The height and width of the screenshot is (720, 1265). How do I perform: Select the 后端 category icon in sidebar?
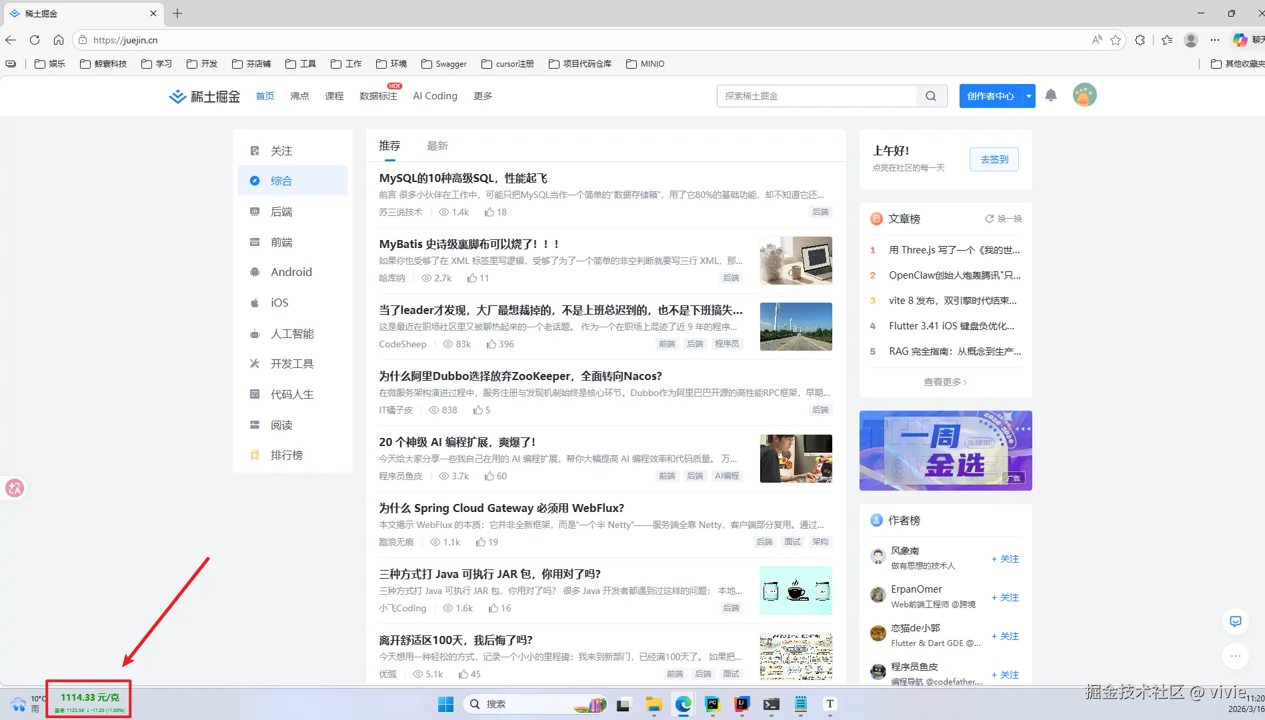coord(254,211)
